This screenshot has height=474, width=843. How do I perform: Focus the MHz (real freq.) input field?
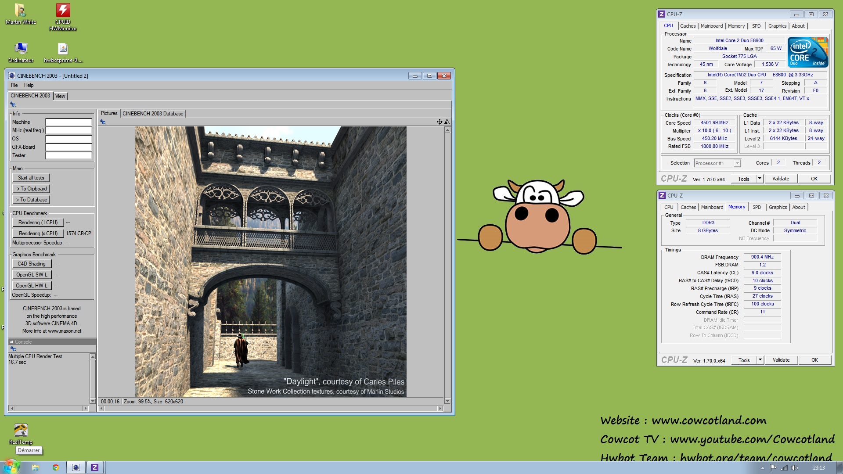point(69,130)
